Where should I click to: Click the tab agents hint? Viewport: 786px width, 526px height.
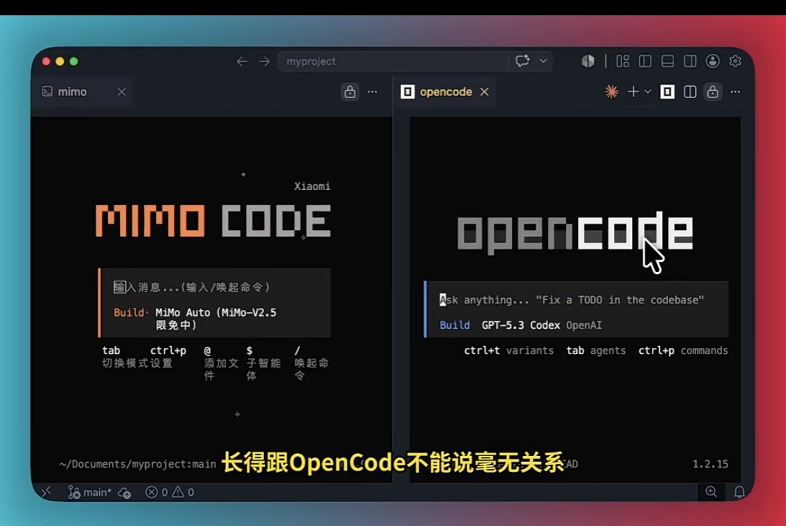pyautogui.click(x=596, y=351)
